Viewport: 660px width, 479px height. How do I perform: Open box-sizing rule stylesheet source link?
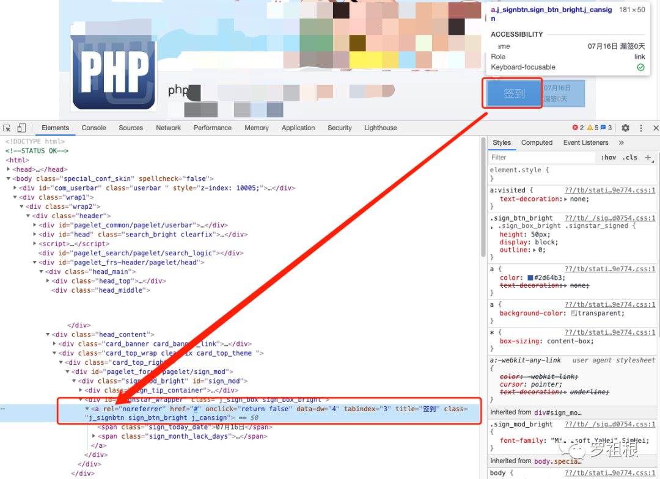point(610,332)
